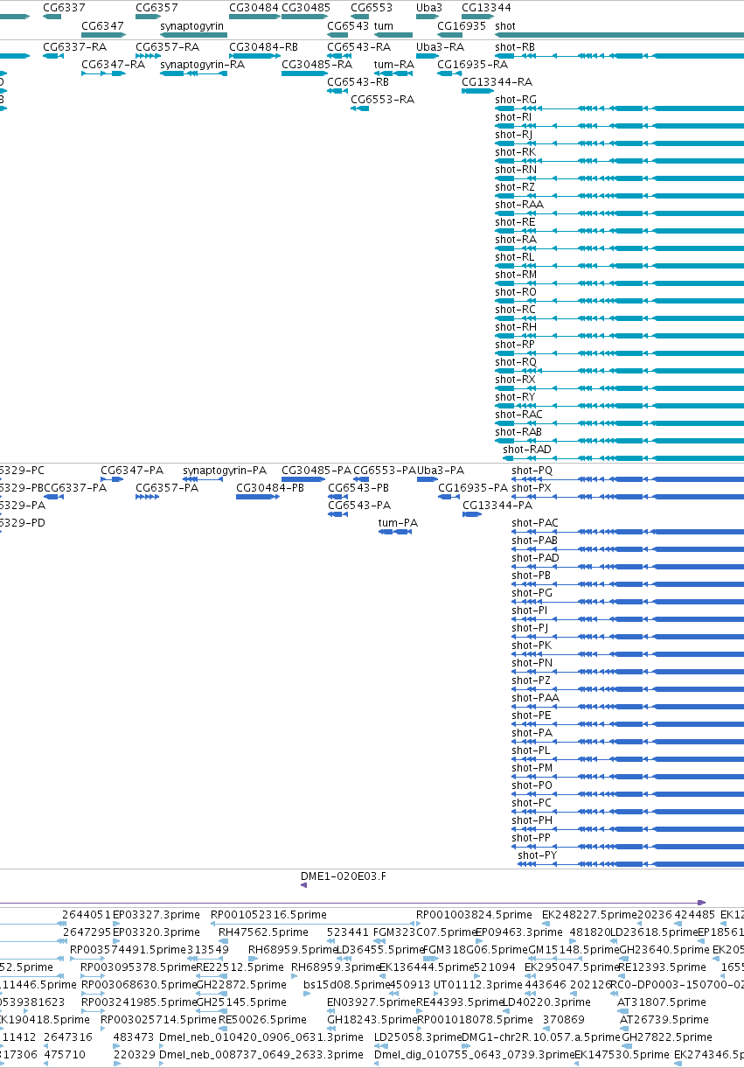The image size is (744, 1068).
Task: Click EST LD25058.3prime
Action: [418, 1037]
